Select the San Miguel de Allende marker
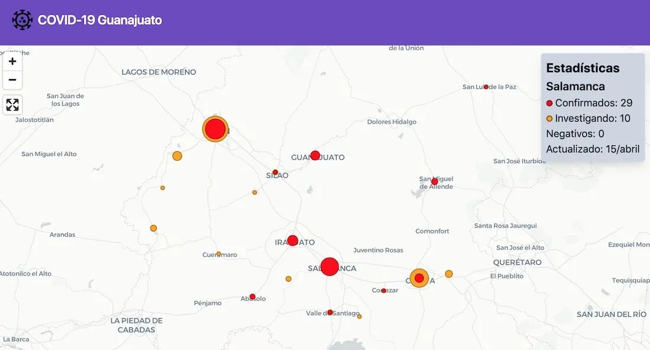This screenshot has height=350, width=650. pyautogui.click(x=435, y=182)
